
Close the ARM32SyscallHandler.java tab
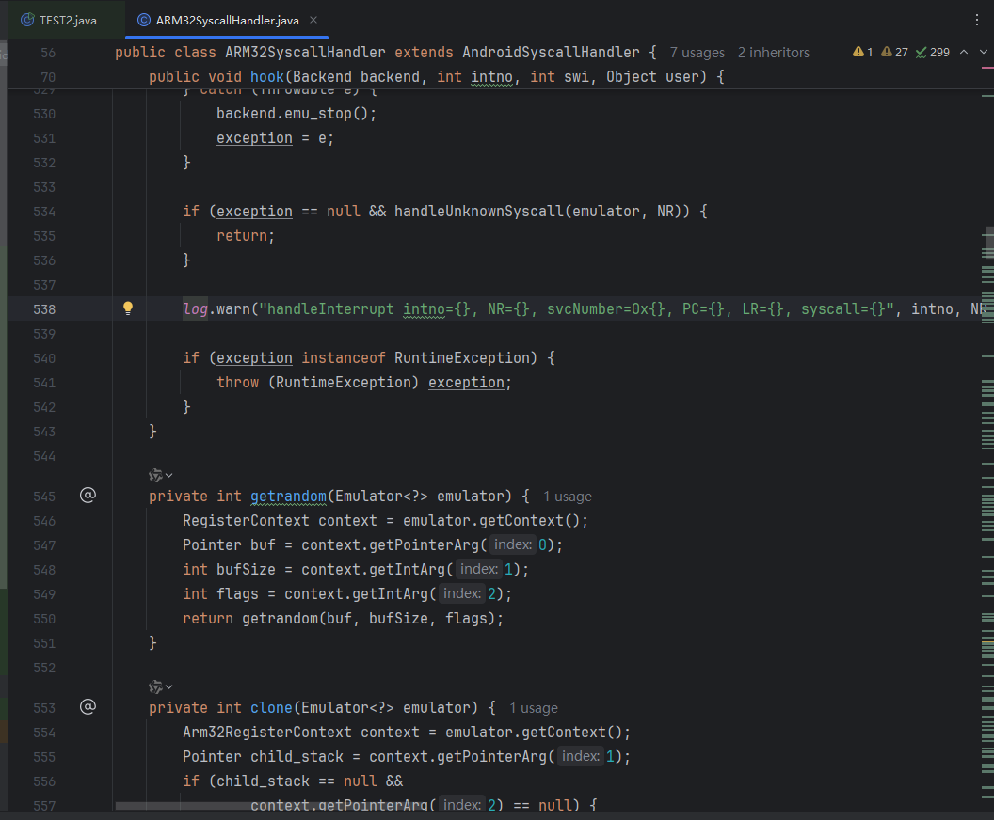pos(313,20)
